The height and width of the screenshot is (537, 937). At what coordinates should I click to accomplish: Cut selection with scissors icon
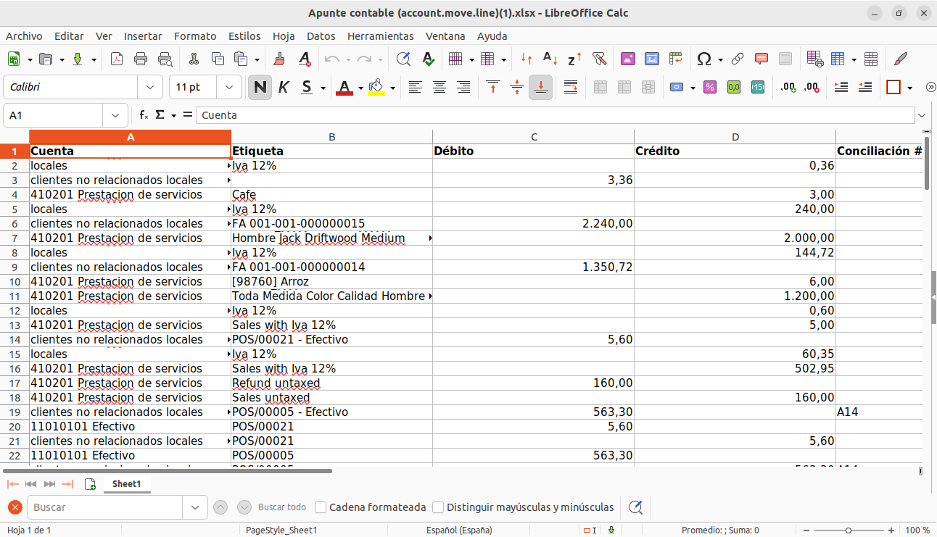point(194,59)
